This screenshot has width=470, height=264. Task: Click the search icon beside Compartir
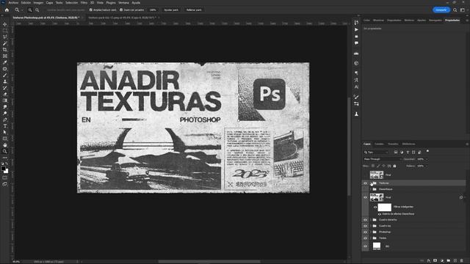click(x=455, y=10)
